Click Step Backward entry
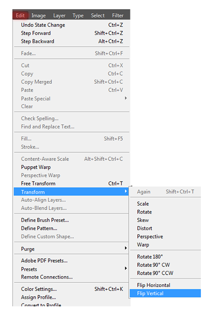211x321 pixels. 71,41
